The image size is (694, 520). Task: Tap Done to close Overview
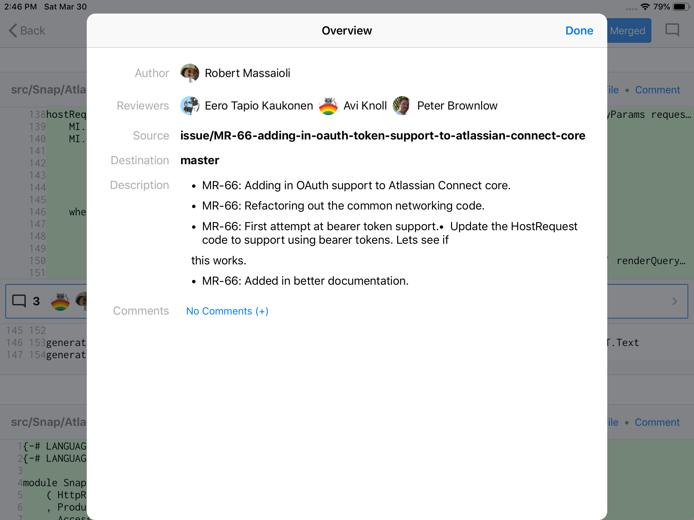(579, 30)
